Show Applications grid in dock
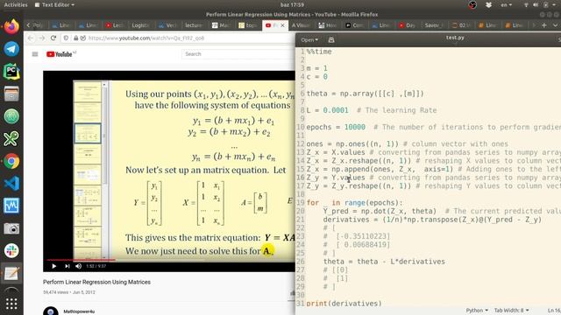The width and height of the screenshot is (561, 315). coord(11,304)
